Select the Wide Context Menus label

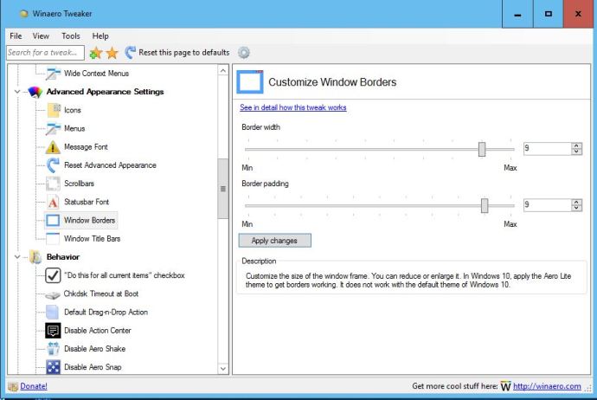(x=96, y=73)
